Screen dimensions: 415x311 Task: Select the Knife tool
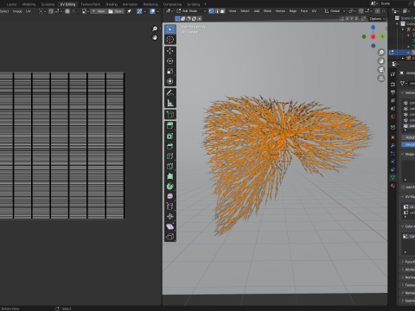[170, 166]
